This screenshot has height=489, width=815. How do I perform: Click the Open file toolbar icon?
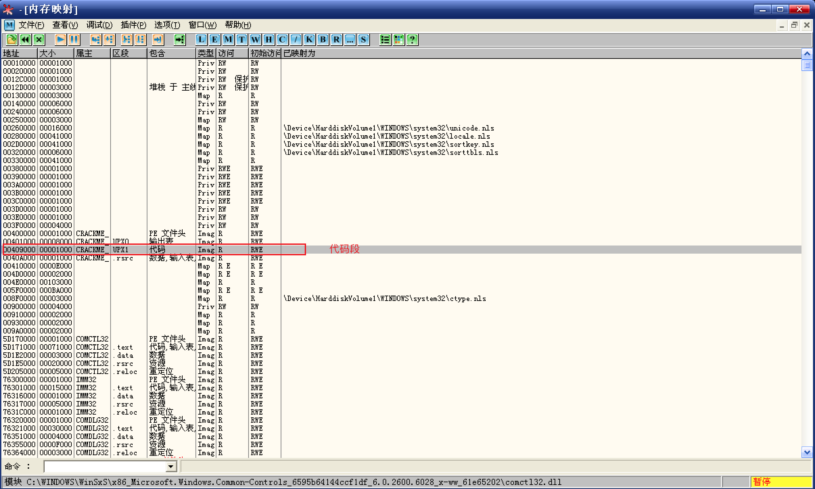[12, 40]
